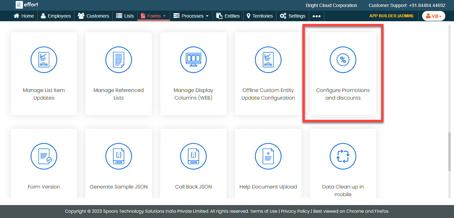Image resolution: width=454 pixels, height=218 pixels.
Task: Show more menu items via ellipsis
Action: 316,16
